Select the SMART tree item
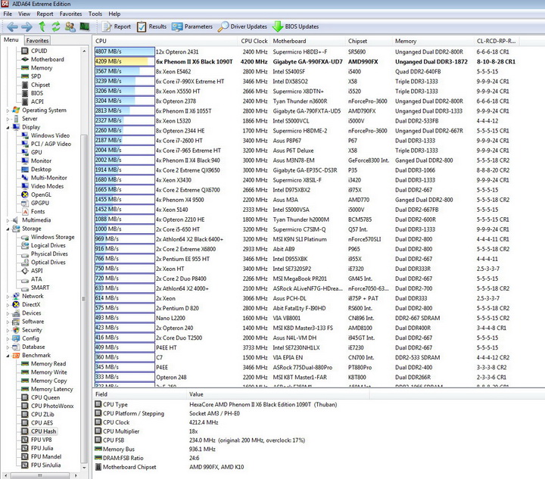 tap(36, 288)
